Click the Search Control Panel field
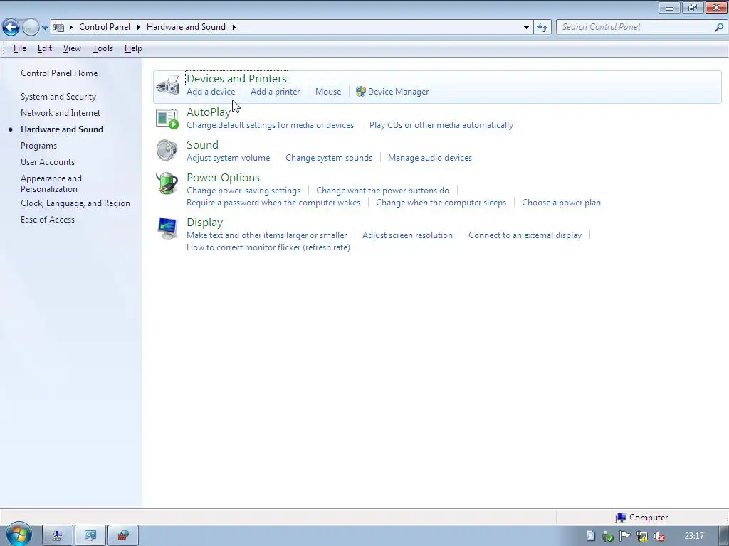 pyautogui.click(x=641, y=27)
